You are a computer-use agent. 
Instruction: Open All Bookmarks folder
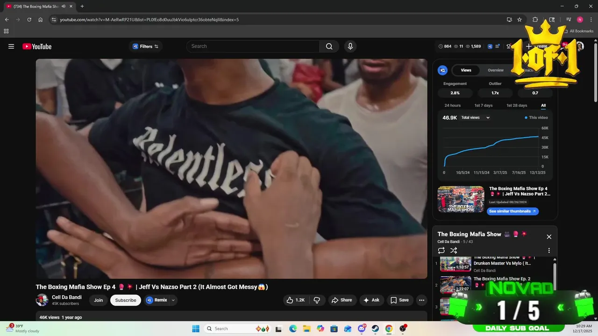578,31
